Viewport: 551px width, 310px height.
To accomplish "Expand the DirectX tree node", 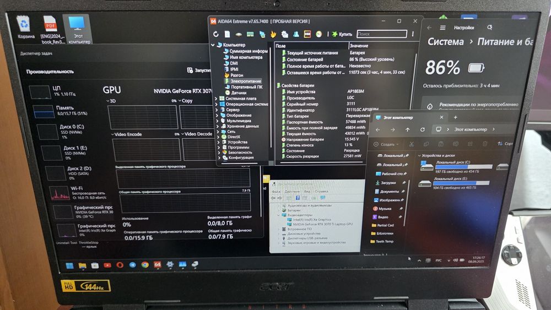I will tap(218, 137).
